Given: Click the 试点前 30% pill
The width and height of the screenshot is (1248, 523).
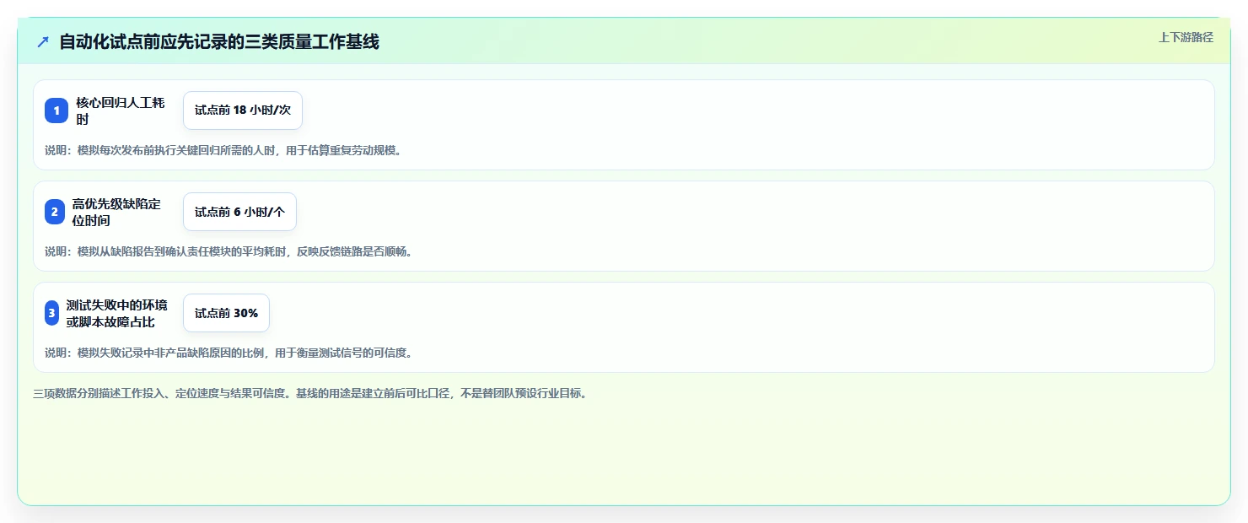Looking at the screenshot, I should [x=226, y=313].
